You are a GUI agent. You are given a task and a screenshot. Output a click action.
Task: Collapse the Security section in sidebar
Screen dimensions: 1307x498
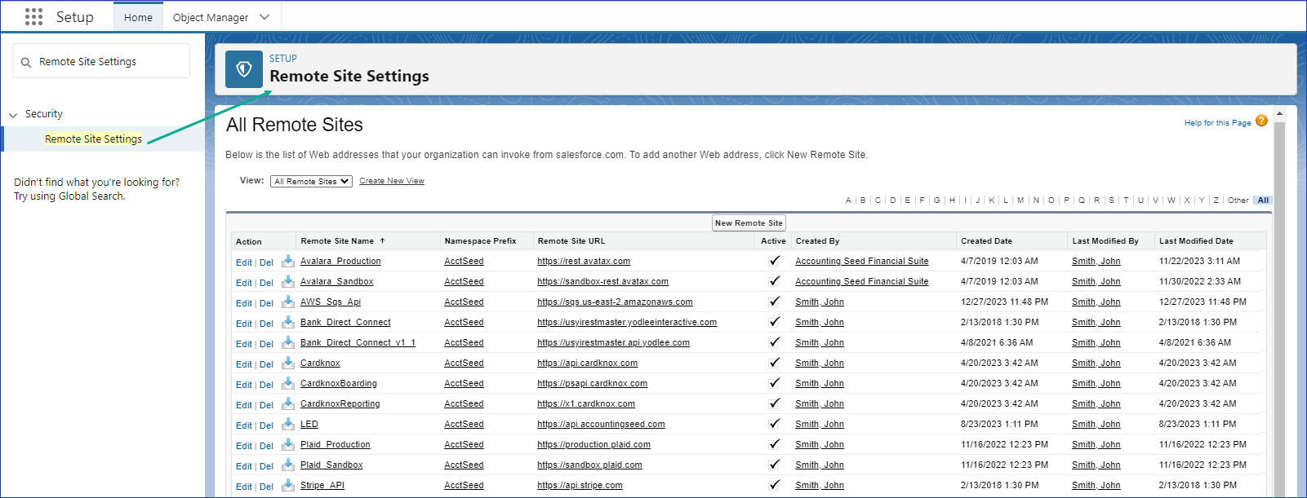pos(13,115)
